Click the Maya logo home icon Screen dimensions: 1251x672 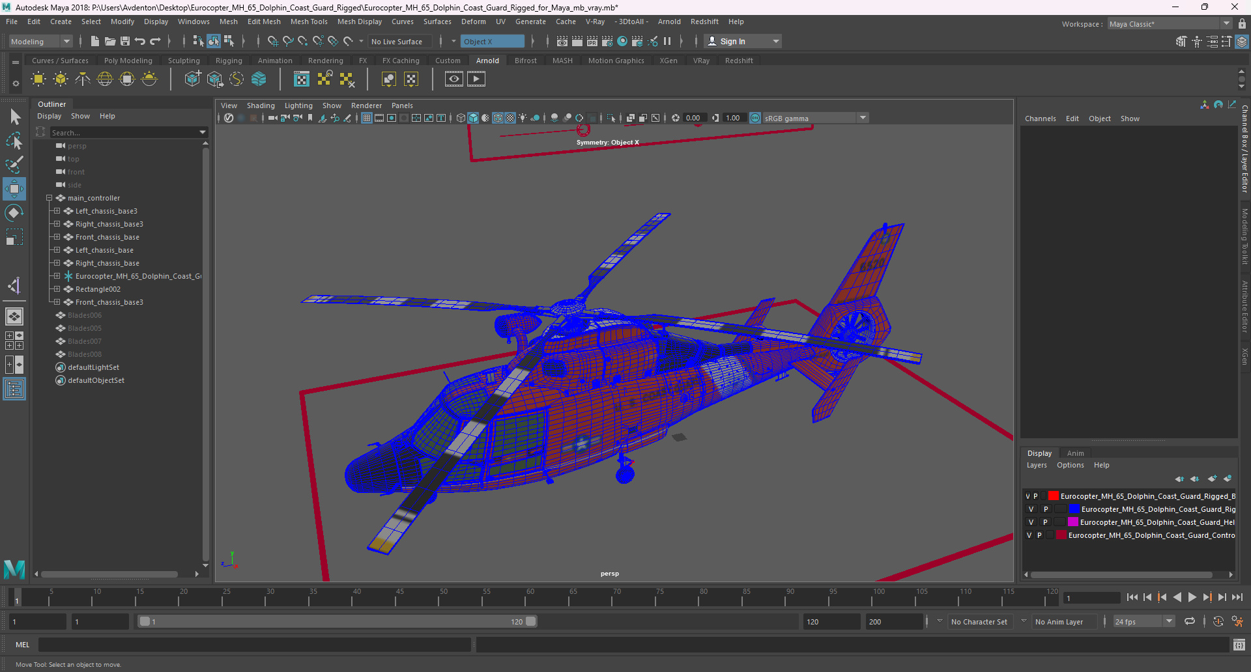(x=14, y=569)
